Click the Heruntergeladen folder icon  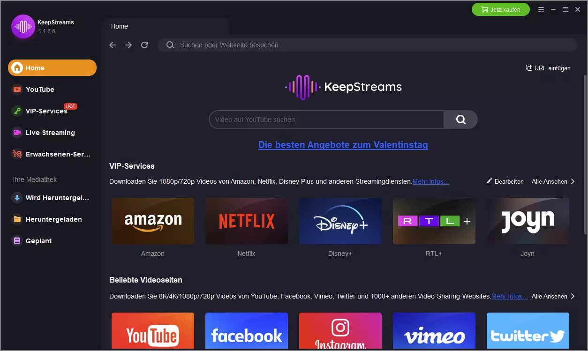point(17,219)
